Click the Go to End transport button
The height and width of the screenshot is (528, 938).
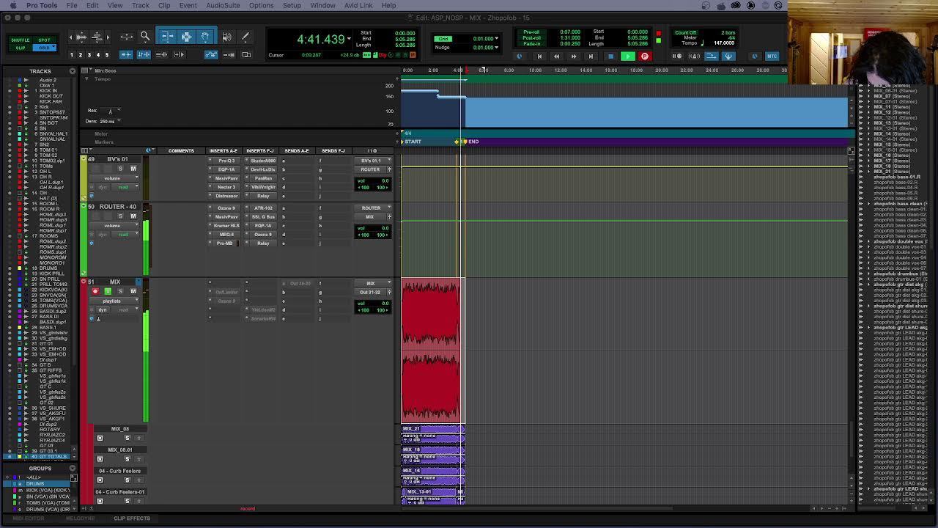coord(591,56)
